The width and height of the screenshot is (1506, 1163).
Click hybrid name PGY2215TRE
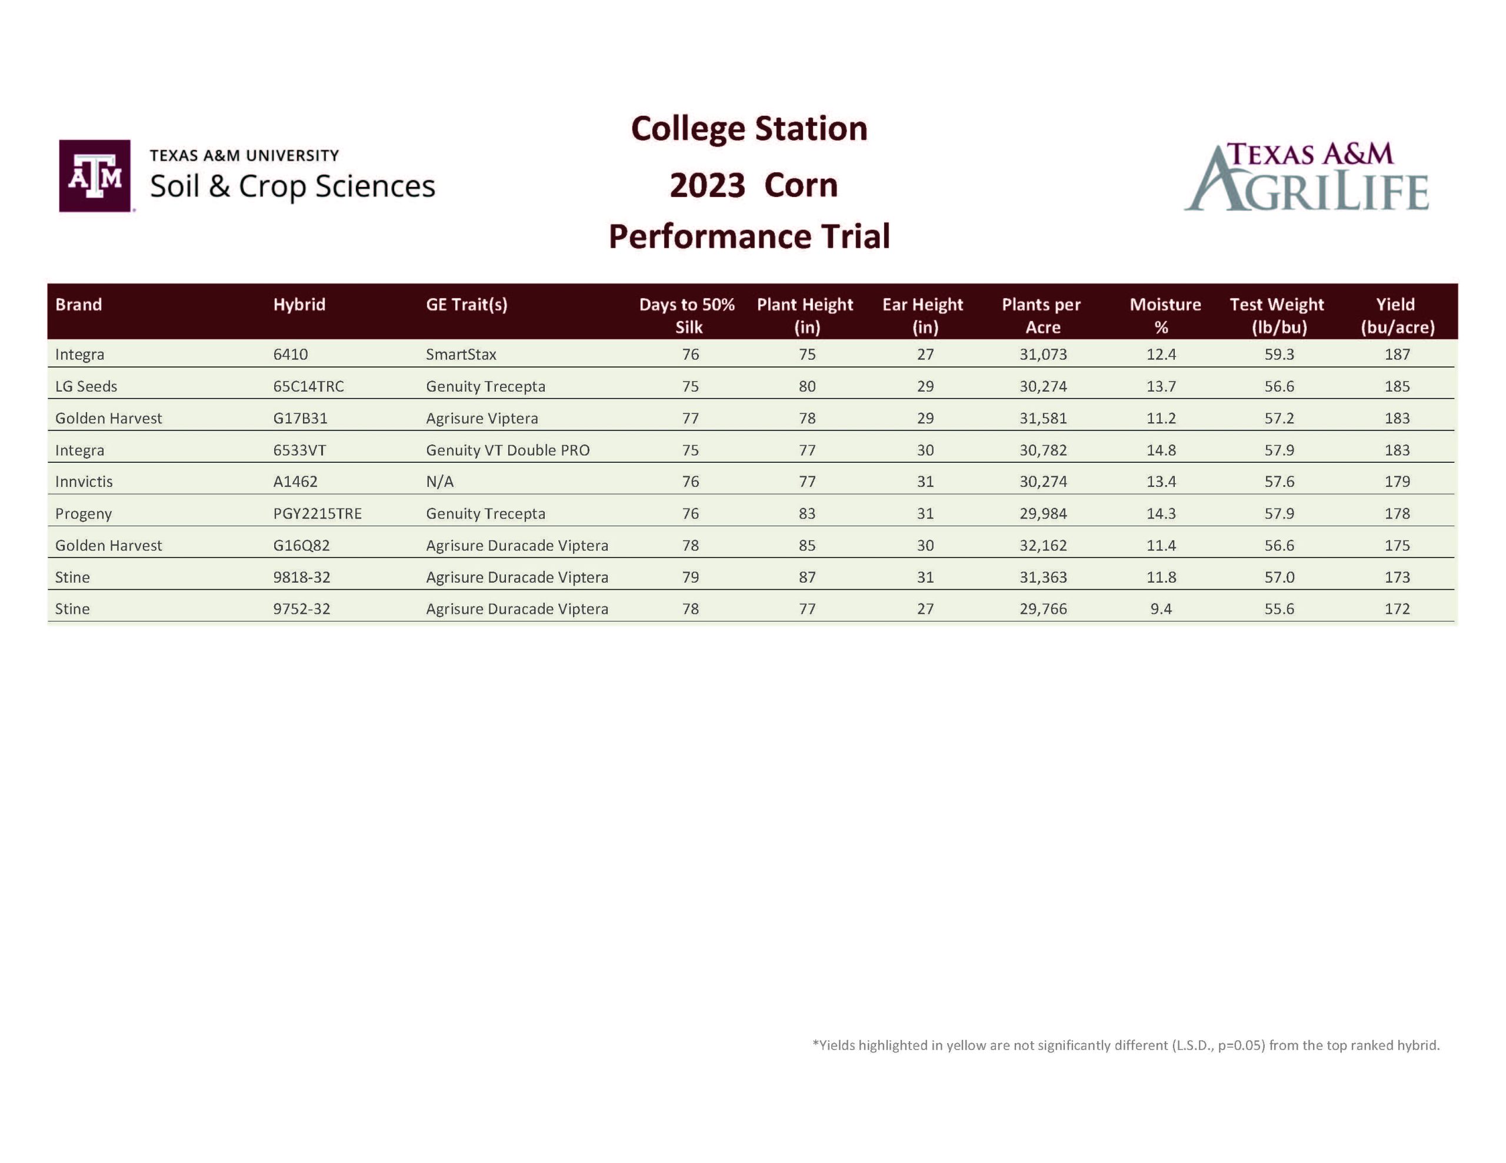click(x=317, y=514)
